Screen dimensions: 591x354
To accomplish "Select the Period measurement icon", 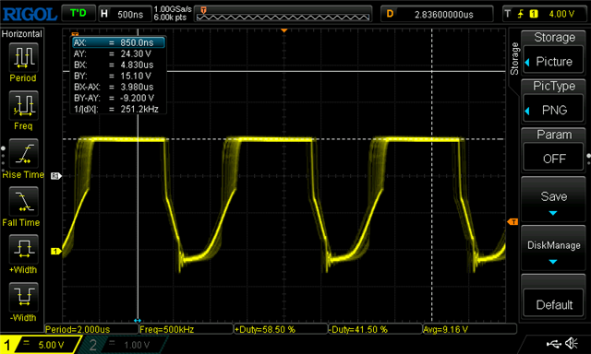I will coord(23,57).
